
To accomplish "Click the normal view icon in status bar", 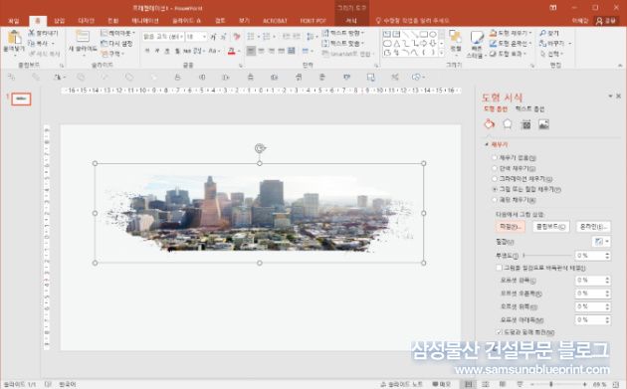I will tap(468, 385).
